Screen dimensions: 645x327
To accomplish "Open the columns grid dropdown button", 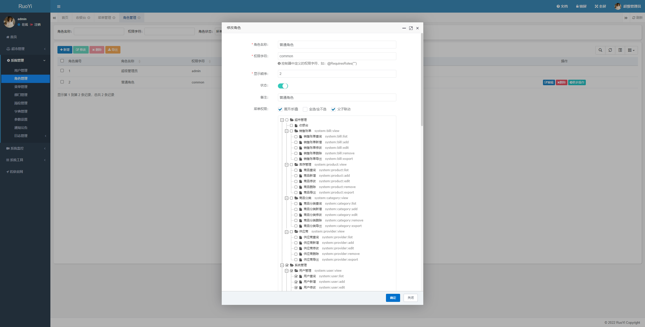I will pos(631,50).
